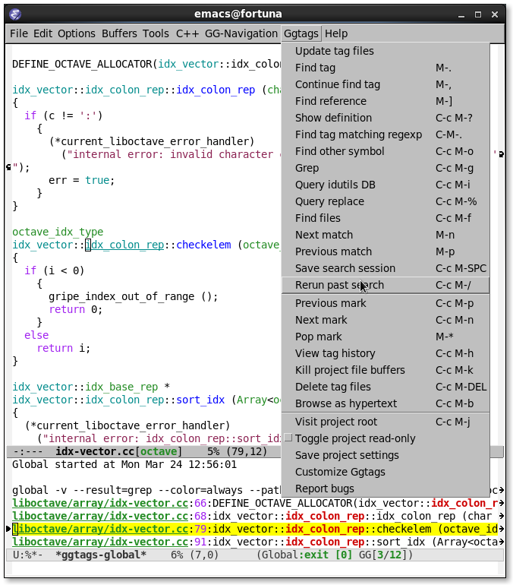Jump to Next mark
Image resolution: width=513 pixels, height=585 pixels.
386,320
